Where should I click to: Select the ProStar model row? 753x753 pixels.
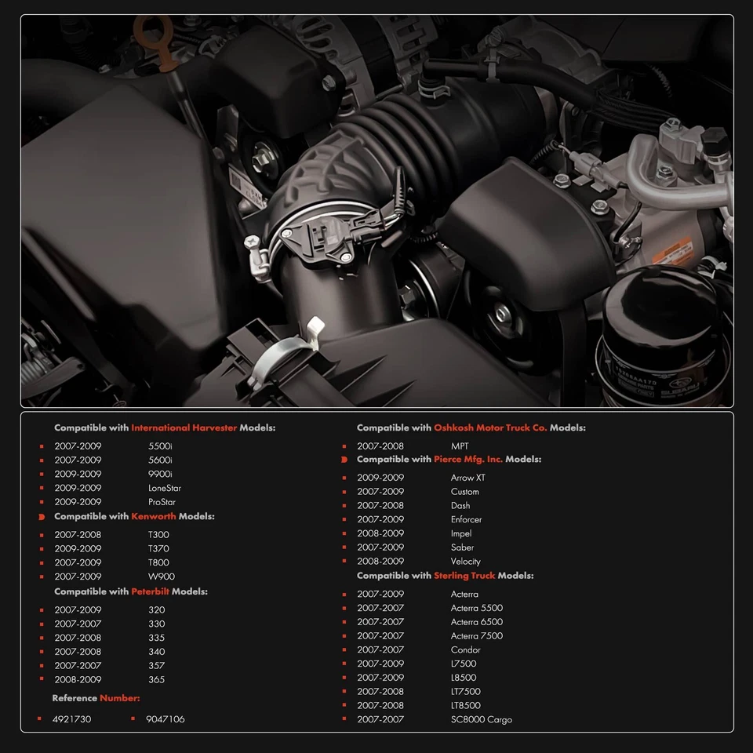click(118, 502)
